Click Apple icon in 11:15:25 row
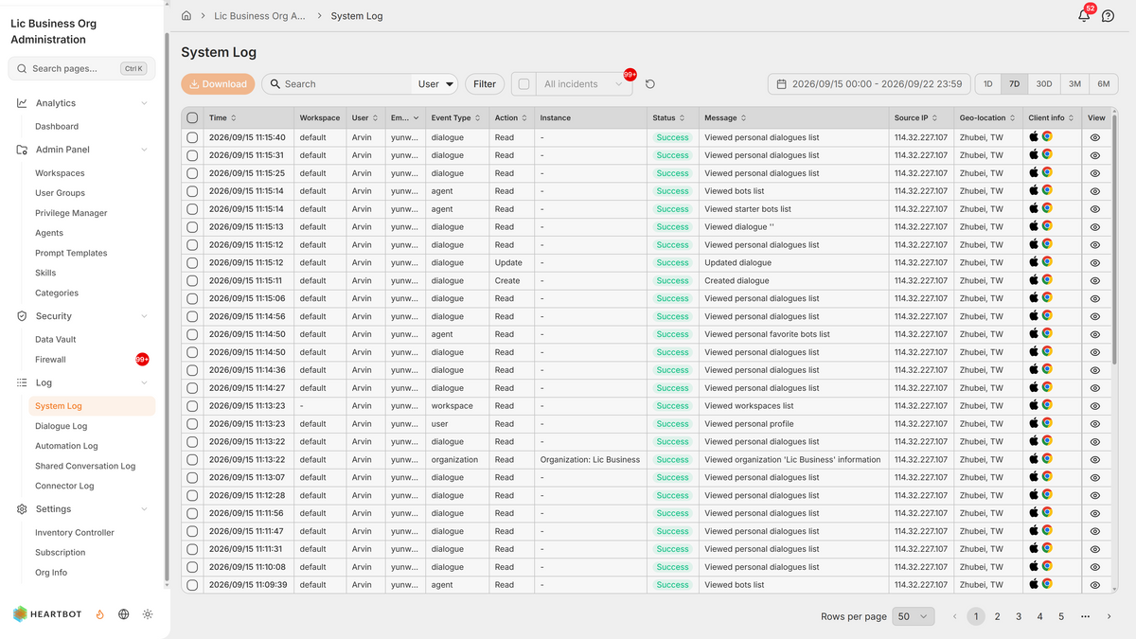The height and width of the screenshot is (639, 1136). tap(1034, 172)
